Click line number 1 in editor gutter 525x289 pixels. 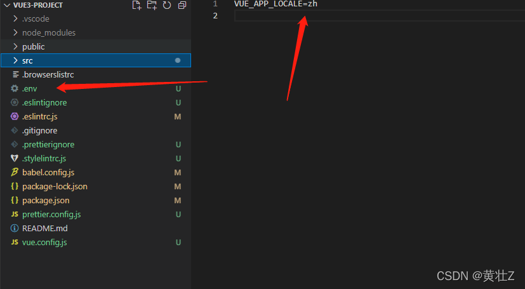click(215, 4)
